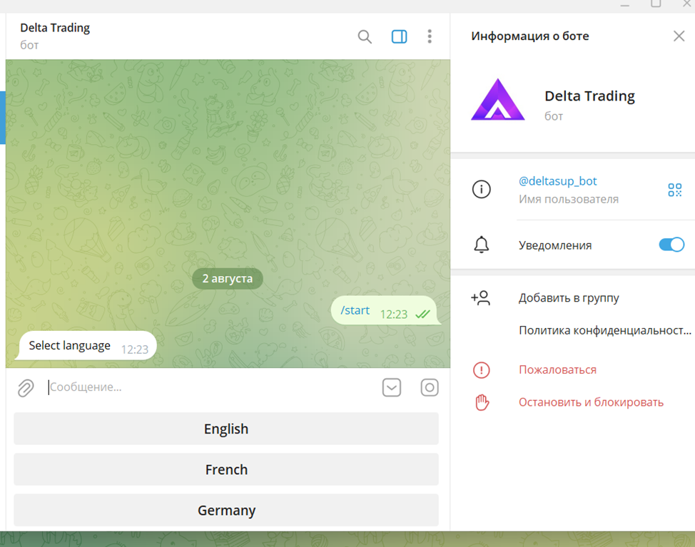Viewport: 695px width, 547px height.
Task: Click the paperclip attach file icon
Action: pos(26,387)
